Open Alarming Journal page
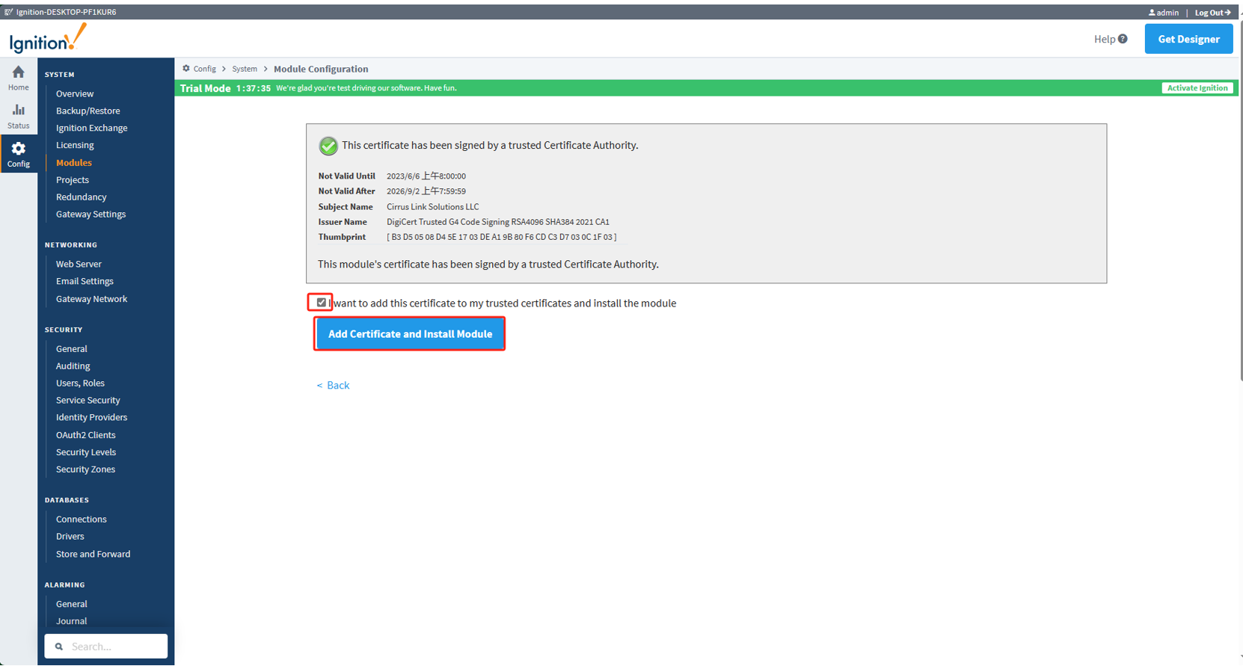Screen dimensions: 1243x669 (71, 621)
